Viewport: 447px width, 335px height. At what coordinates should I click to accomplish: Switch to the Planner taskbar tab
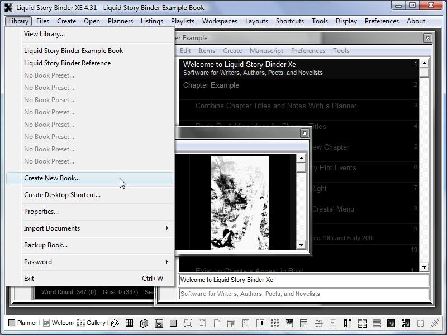tap(23, 323)
